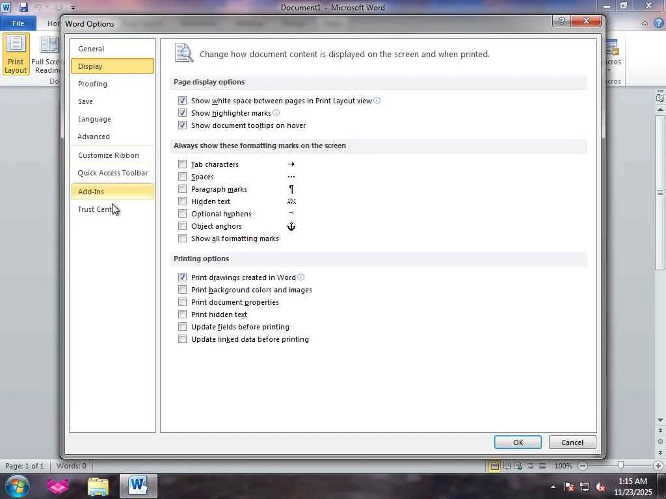Enable Spaces formatting mark checkbox

[x=182, y=177]
